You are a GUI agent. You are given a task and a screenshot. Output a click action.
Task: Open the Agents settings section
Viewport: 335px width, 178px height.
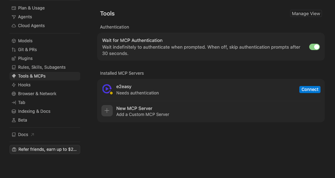[45, 17]
